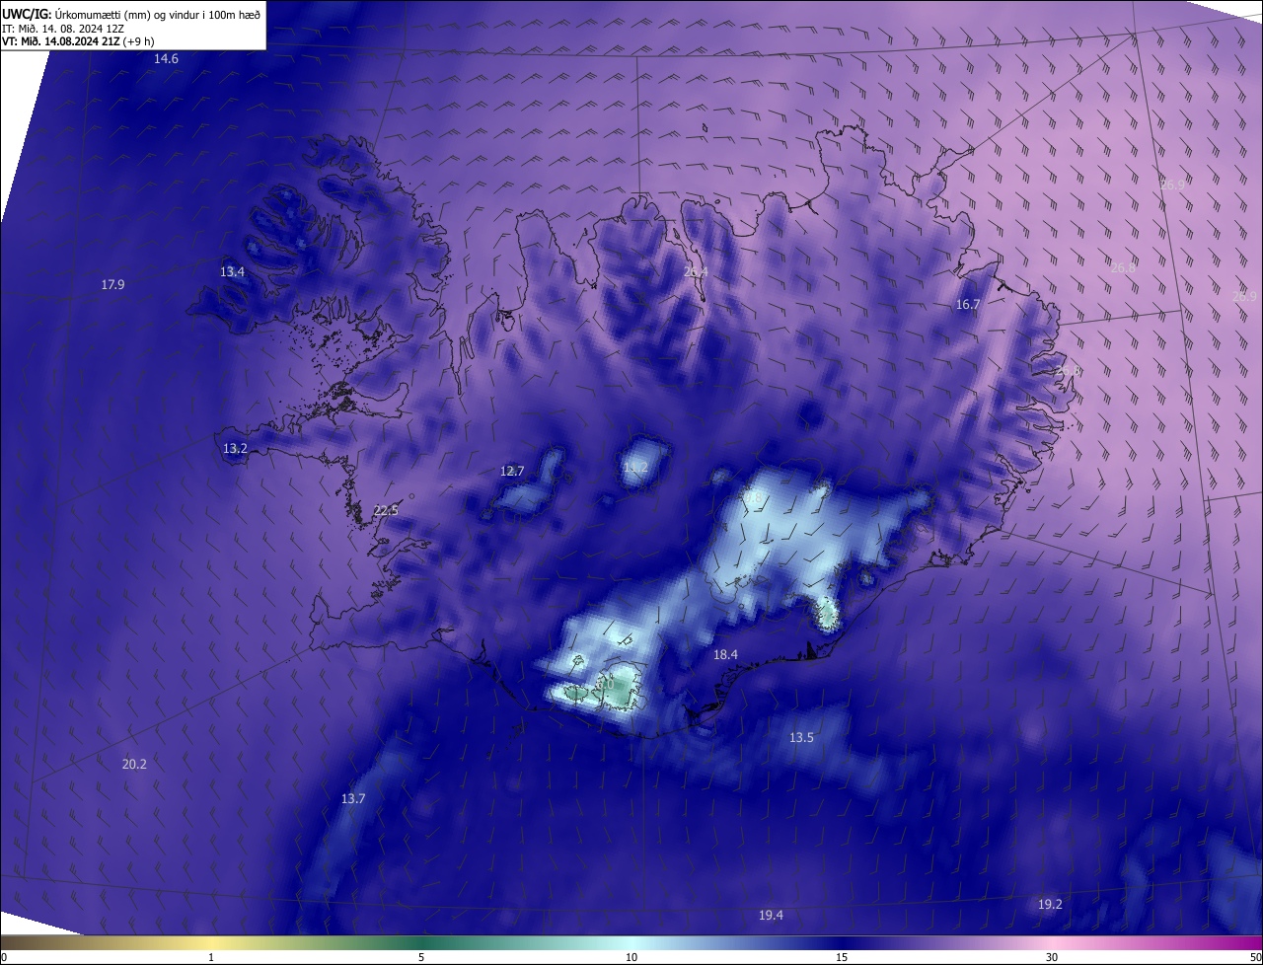Click the 10 tick label on color scale
The width and height of the screenshot is (1263, 965).
(x=631, y=957)
